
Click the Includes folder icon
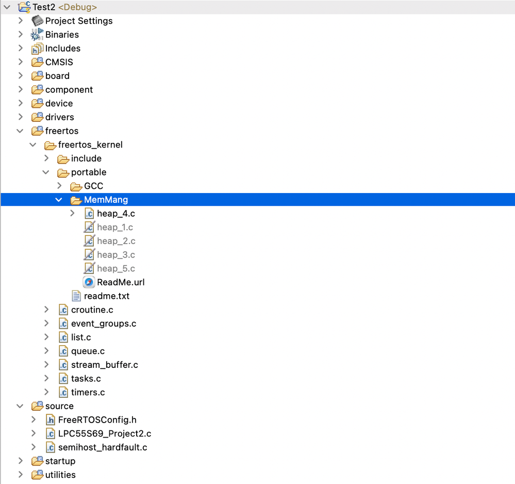tap(37, 49)
